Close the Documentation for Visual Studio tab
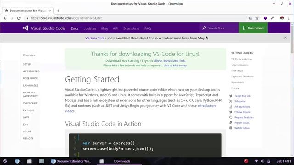 [x=50, y=11]
